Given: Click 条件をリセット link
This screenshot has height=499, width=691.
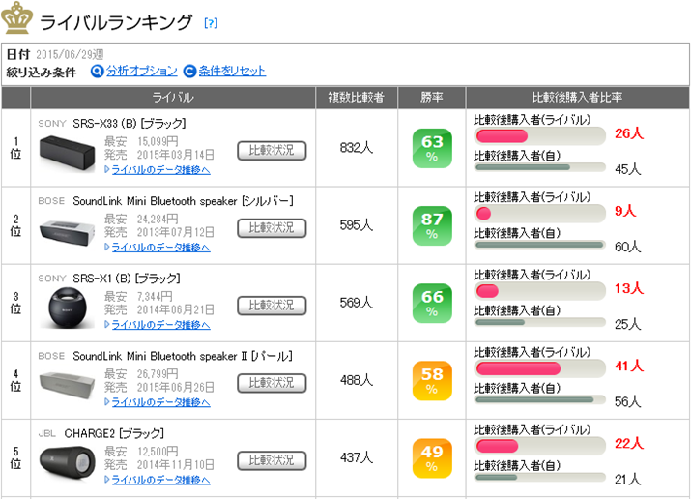Looking at the screenshot, I should tap(232, 71).
